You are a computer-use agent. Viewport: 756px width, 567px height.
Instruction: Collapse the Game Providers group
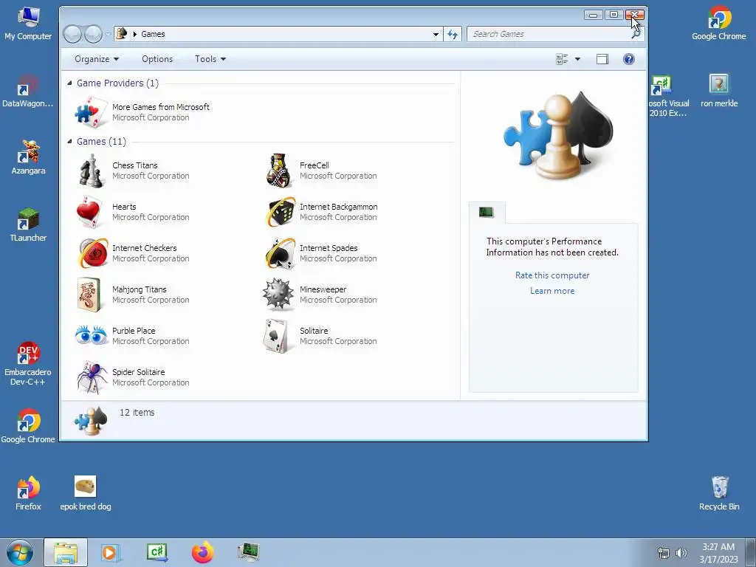coord(70,83)
